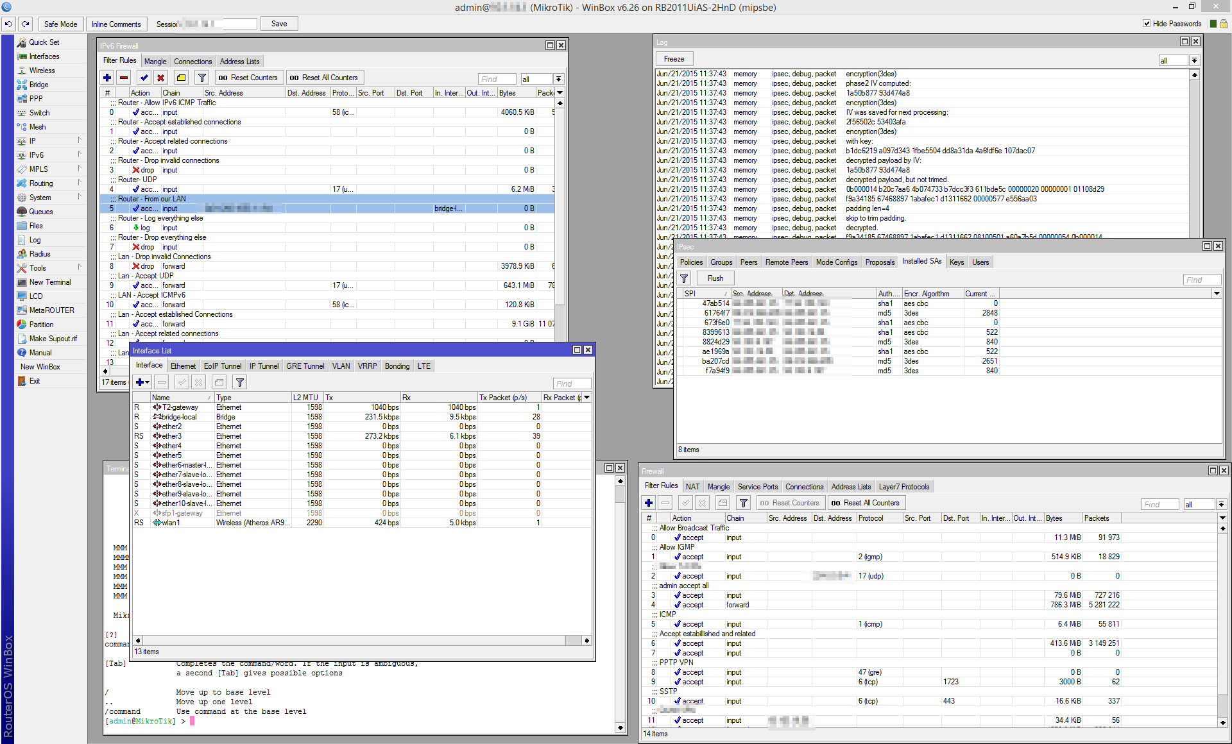Add a new rule with the plus icon in the Firewall window
This screenshot has height=744, width=1232.
pyautogui.click(x=649, y=503)
